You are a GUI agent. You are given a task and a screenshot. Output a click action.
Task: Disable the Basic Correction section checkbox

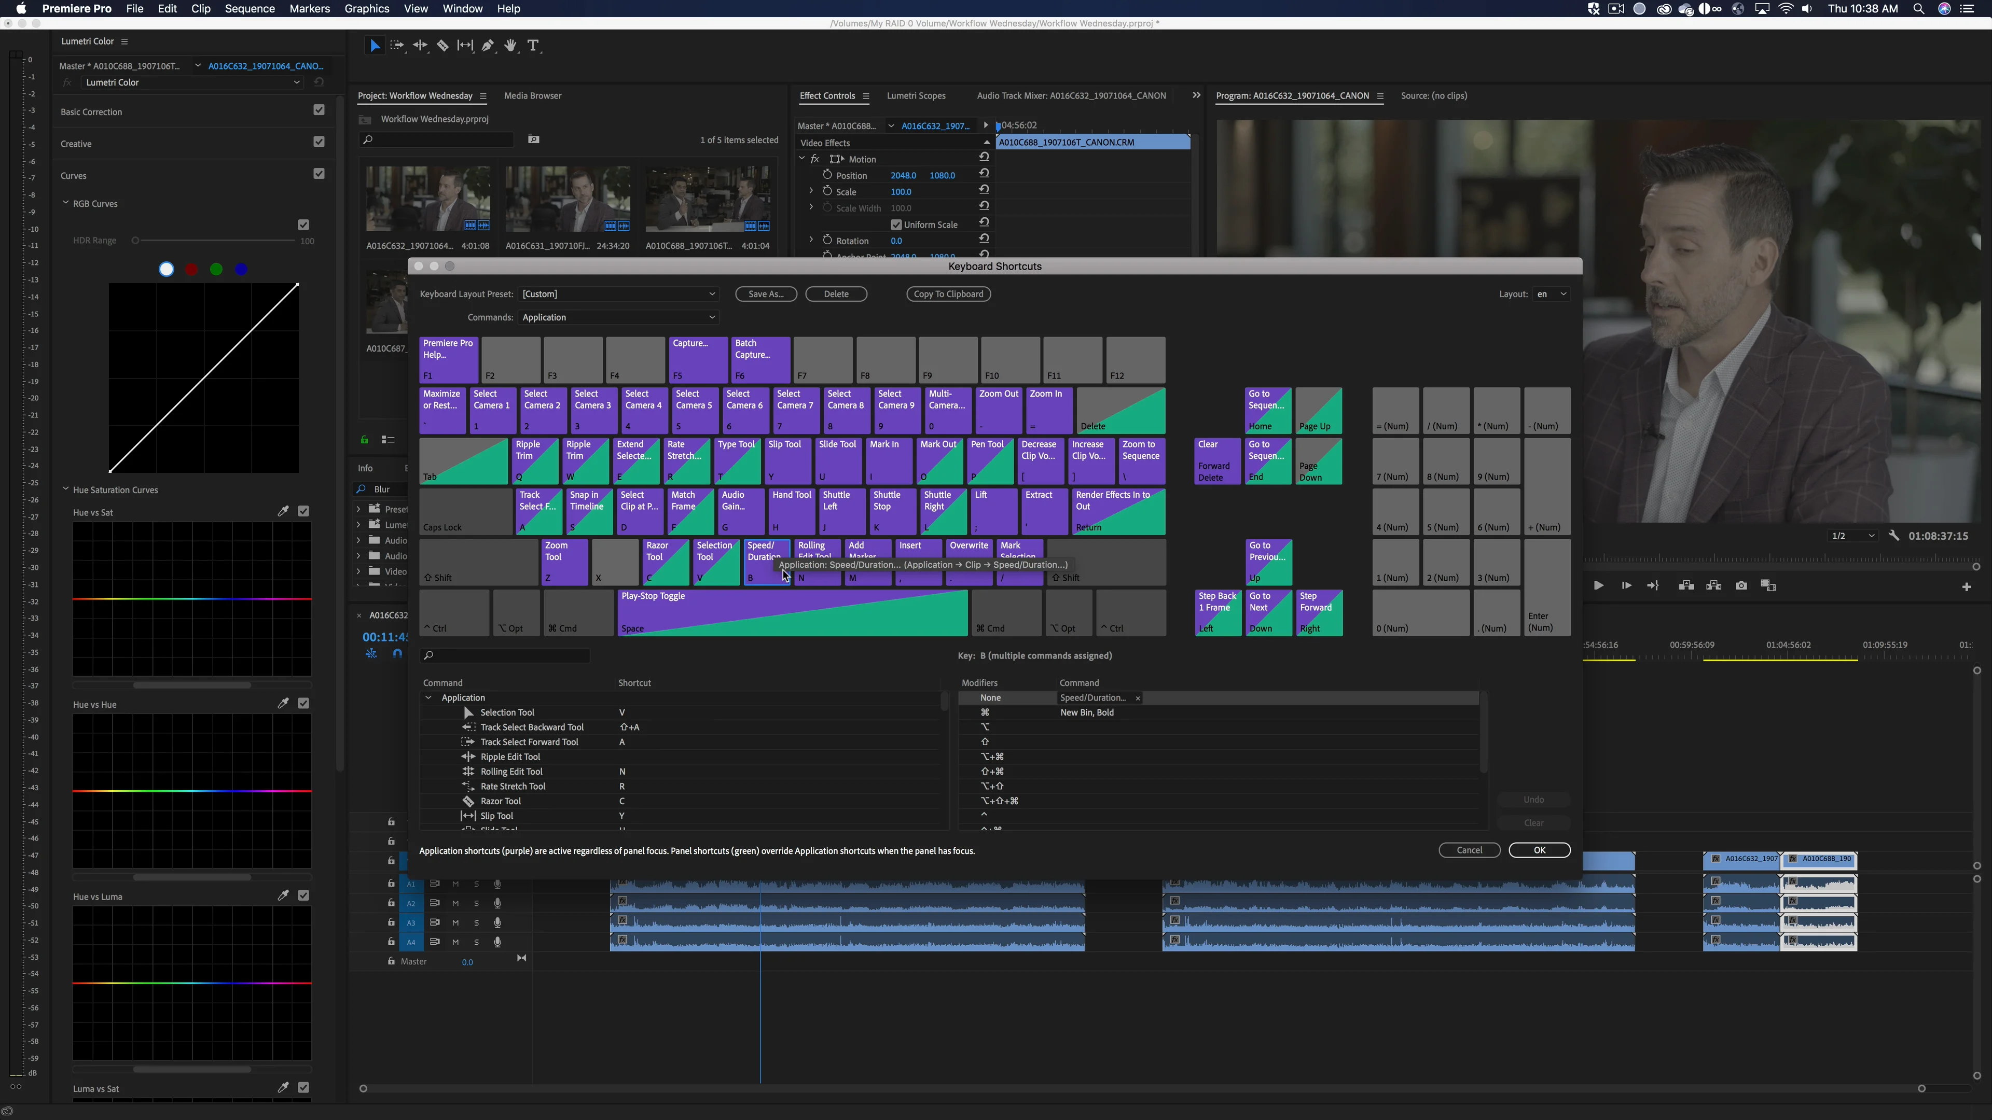(319, 110)
